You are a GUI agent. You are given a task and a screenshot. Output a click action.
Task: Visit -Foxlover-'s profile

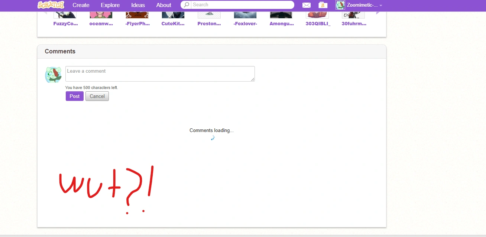[245, 23]
